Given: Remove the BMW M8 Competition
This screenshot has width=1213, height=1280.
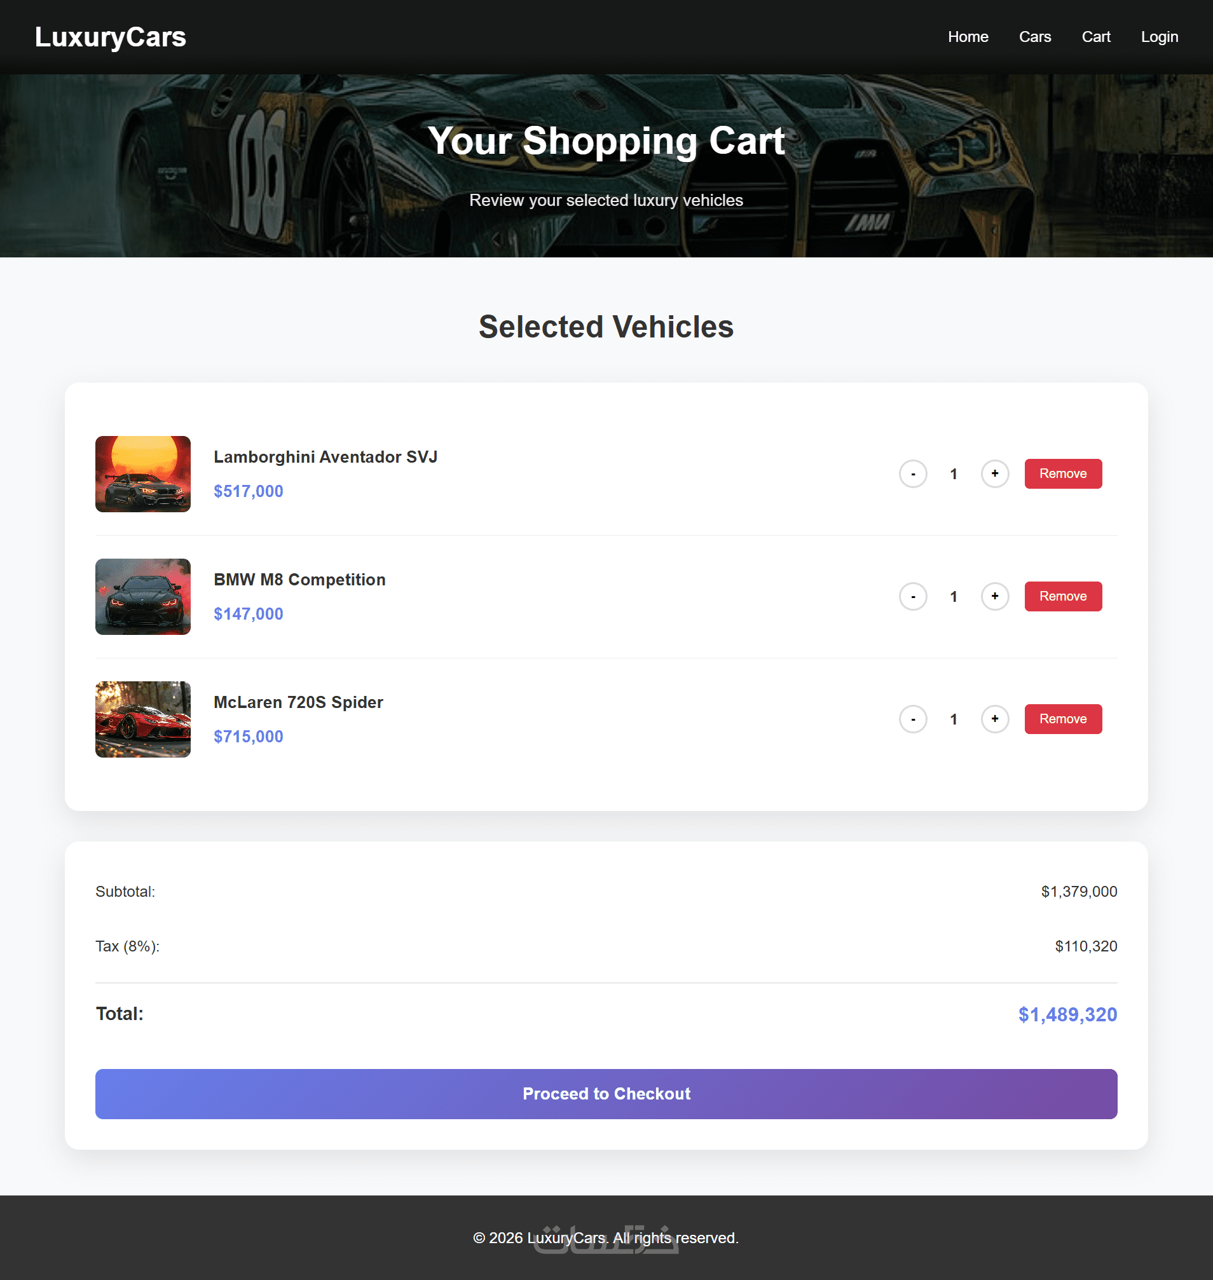Looking at the screenshot, I should point(1062,597).
